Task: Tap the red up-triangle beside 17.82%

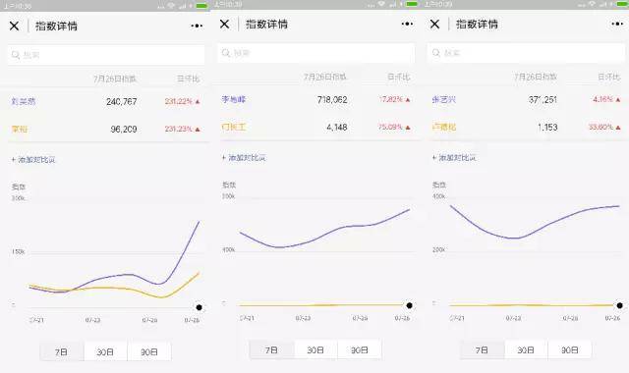Action: coord(408,100)
